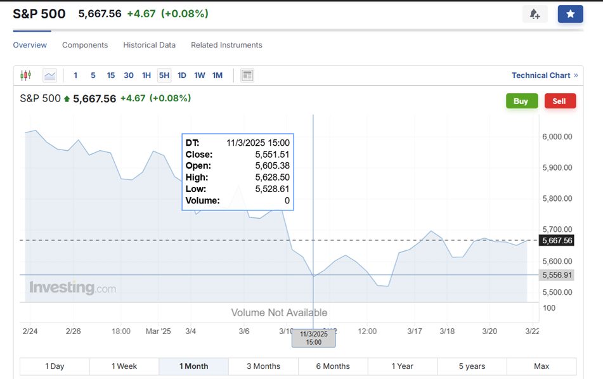Click the 2/24 date axis label
This screenshot has height=379, width=603.
(30, 331)
